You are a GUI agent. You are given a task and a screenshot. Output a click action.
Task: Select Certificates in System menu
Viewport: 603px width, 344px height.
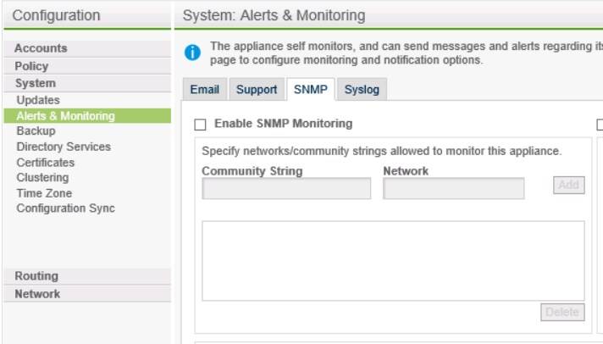[46, 163]
